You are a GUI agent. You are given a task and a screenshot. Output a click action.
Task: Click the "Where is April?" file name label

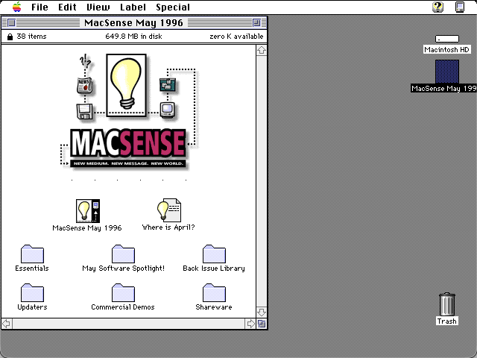pyautogui.click(x=168, y=227)
